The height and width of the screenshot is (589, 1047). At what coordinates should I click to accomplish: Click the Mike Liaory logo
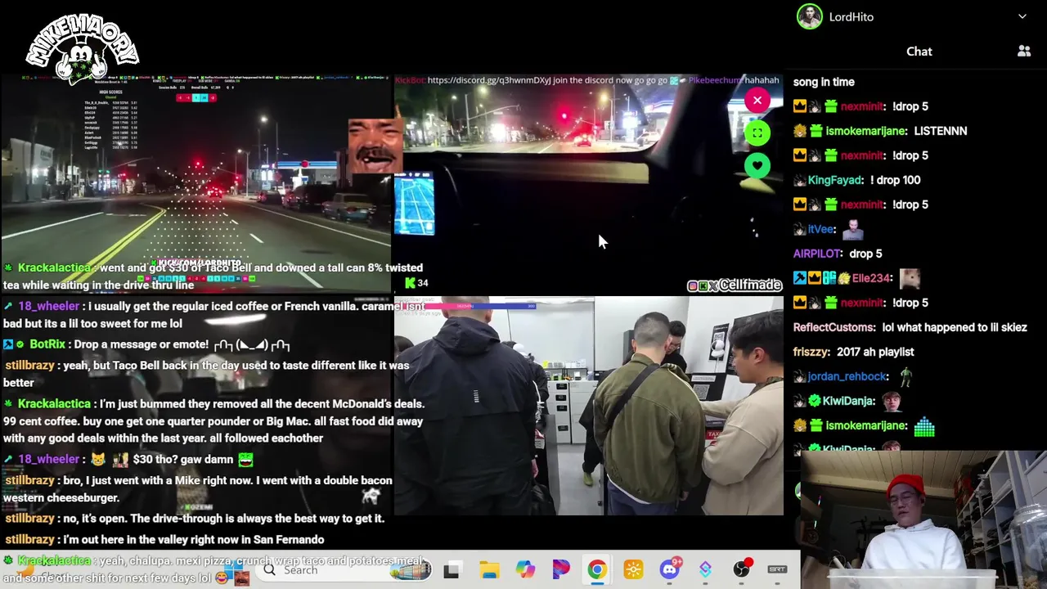pyautogui.click(x=83, y=49)
